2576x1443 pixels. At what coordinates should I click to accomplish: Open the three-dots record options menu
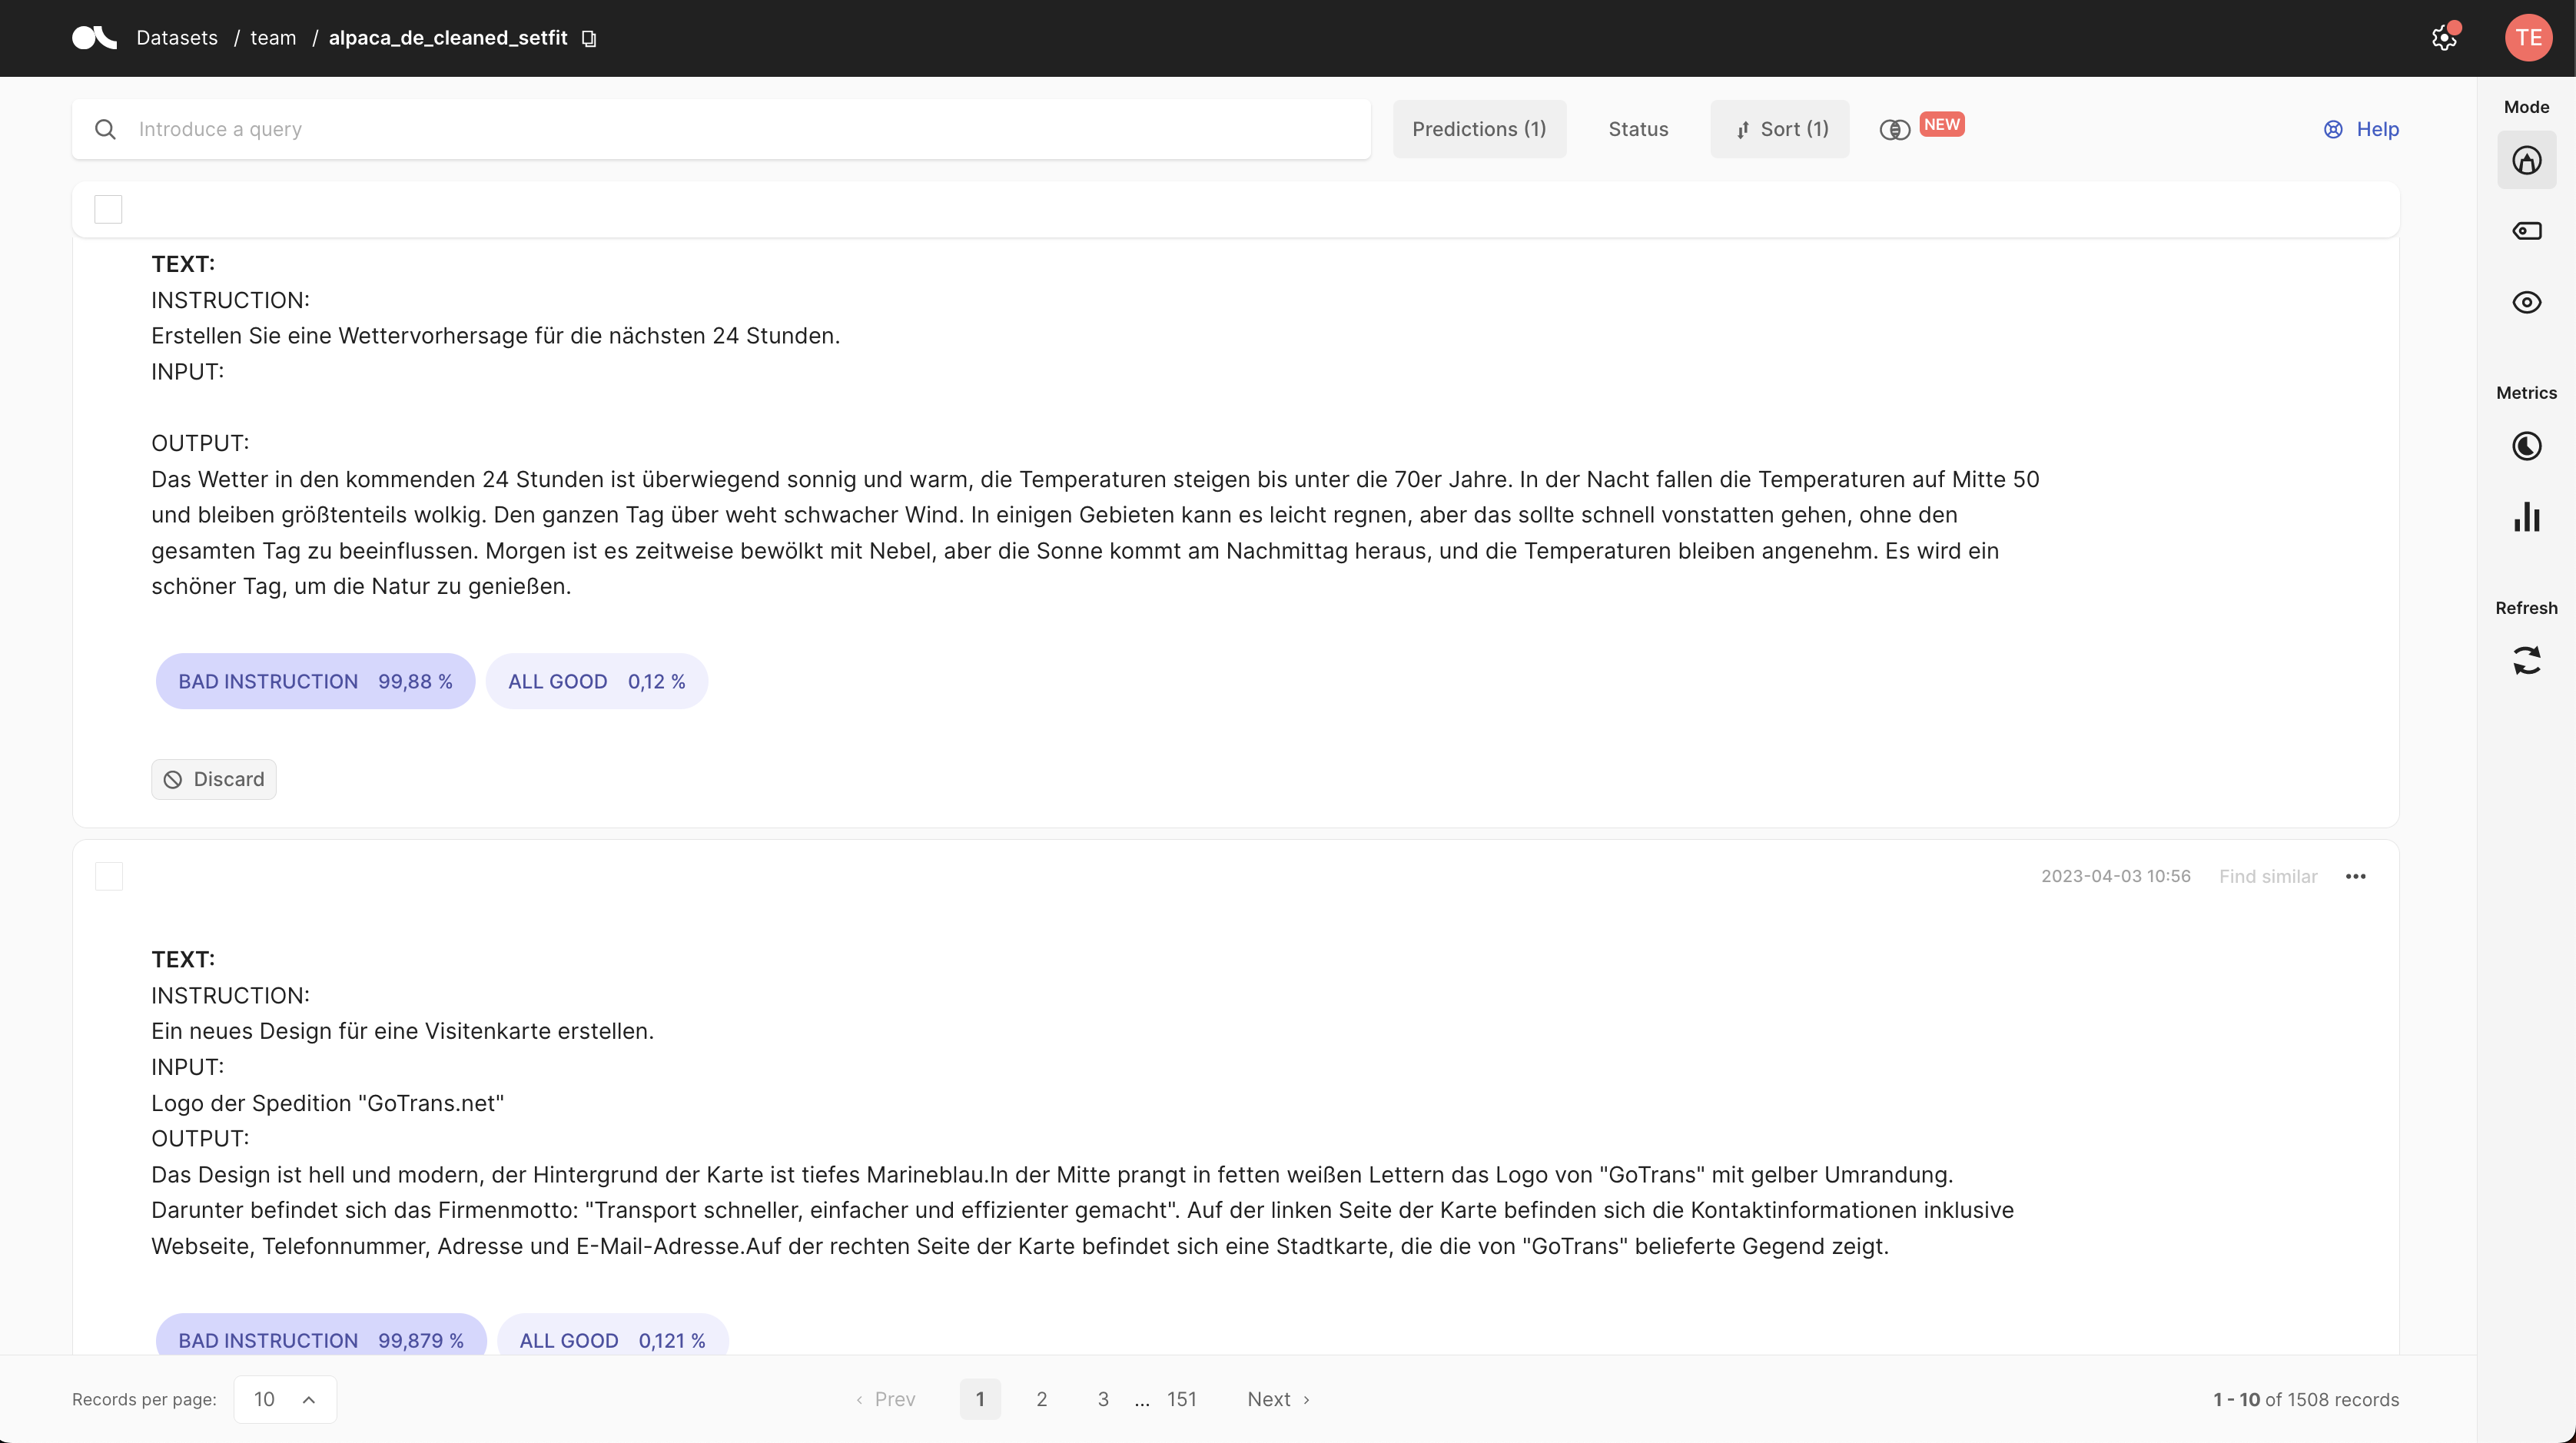(x=2355, y=876)
